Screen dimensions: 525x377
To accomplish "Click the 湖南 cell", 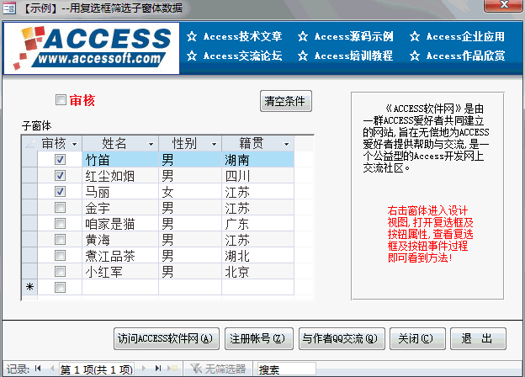I will point(257,159).
